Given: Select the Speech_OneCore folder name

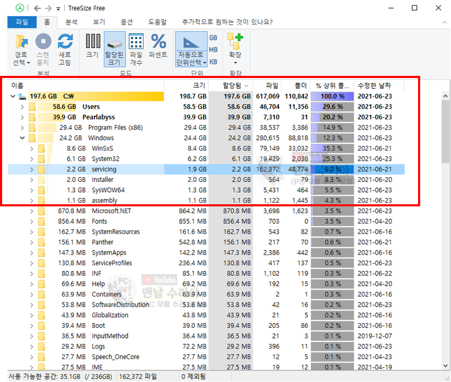Looking at the screenshot, I should point(115,357).
